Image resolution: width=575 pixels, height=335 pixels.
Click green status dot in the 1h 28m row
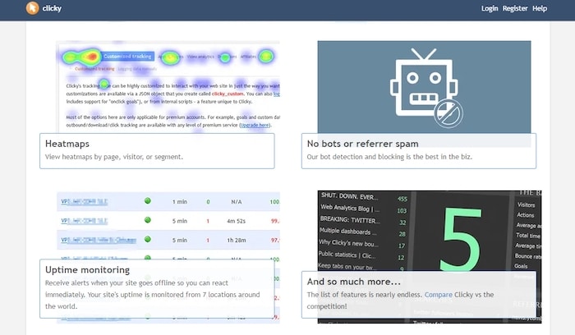[x=147, y=239]
